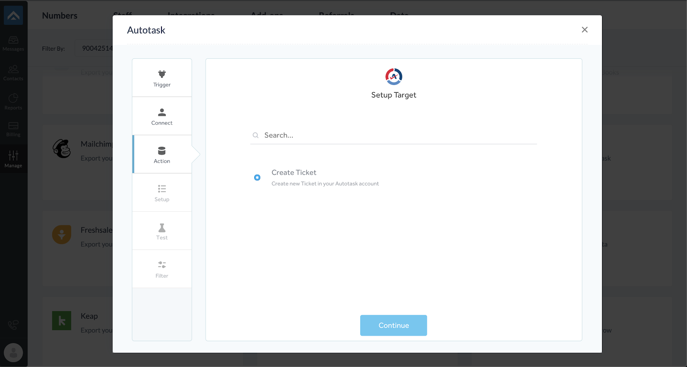Open the Filter step
This screenshot has width=687, height=367.
tap(162, 269)
